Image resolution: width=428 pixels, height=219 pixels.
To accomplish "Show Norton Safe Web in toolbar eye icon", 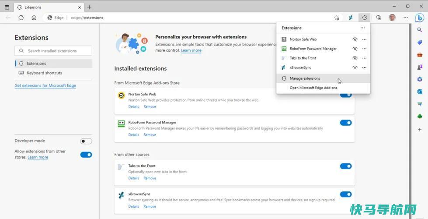I will 355,39.
